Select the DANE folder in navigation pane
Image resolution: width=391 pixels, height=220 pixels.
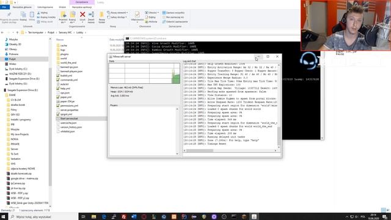[12, 95]
